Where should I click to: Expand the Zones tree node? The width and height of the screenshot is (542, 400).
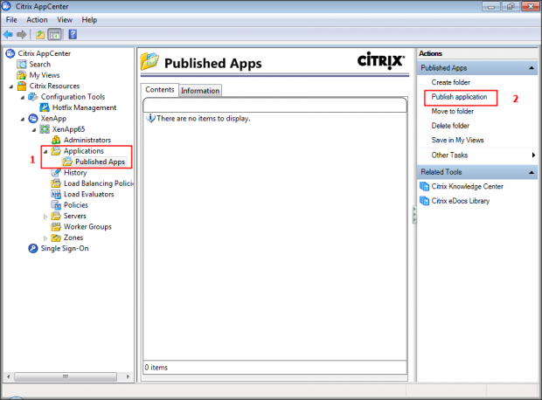(45, 238)
